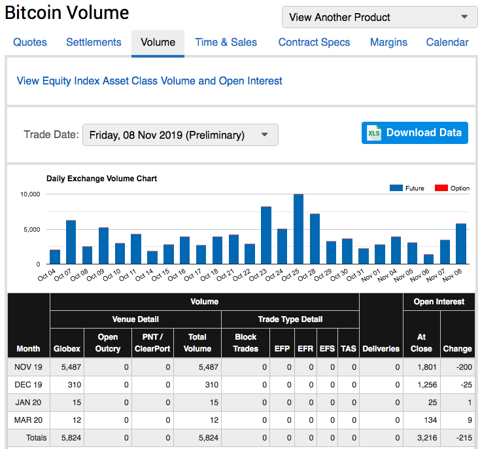Select the NOV 19 table row
The width and height of the screenshot is (480, 449).
coord(28,367)
